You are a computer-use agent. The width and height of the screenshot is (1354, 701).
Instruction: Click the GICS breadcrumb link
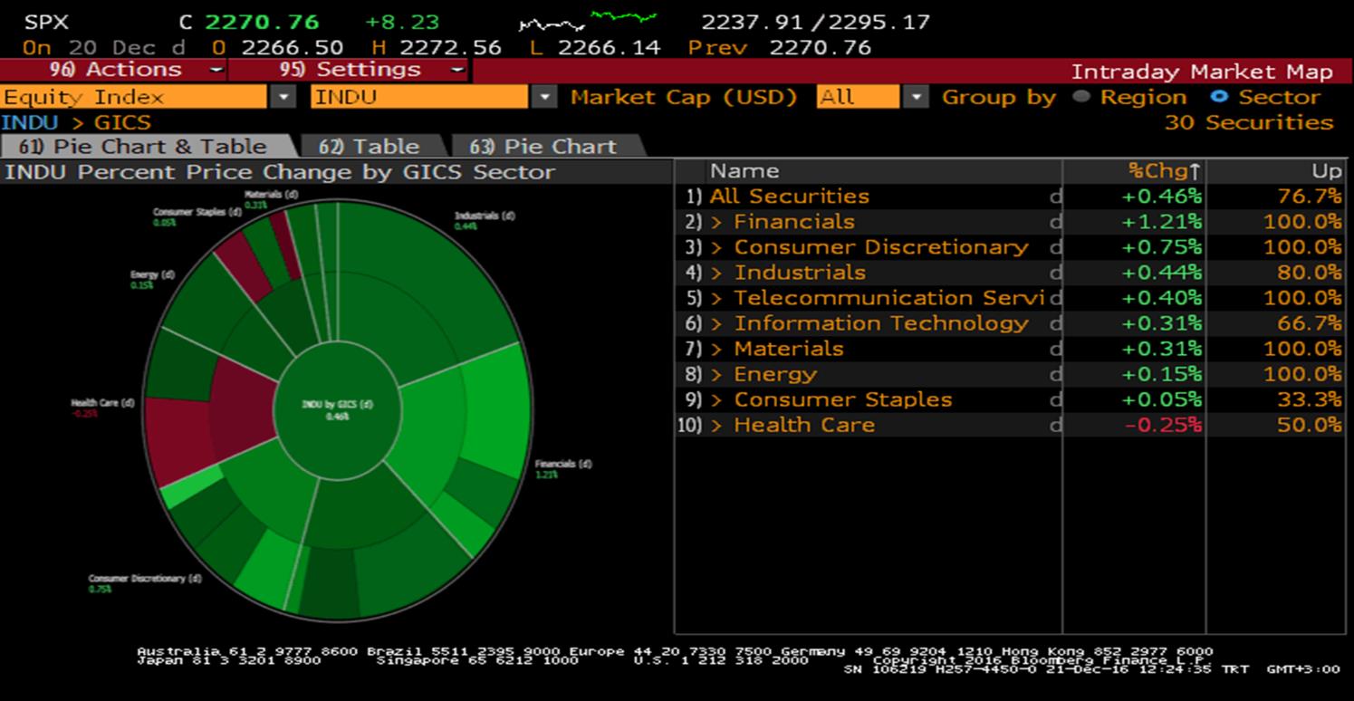(x=122, y=122)
